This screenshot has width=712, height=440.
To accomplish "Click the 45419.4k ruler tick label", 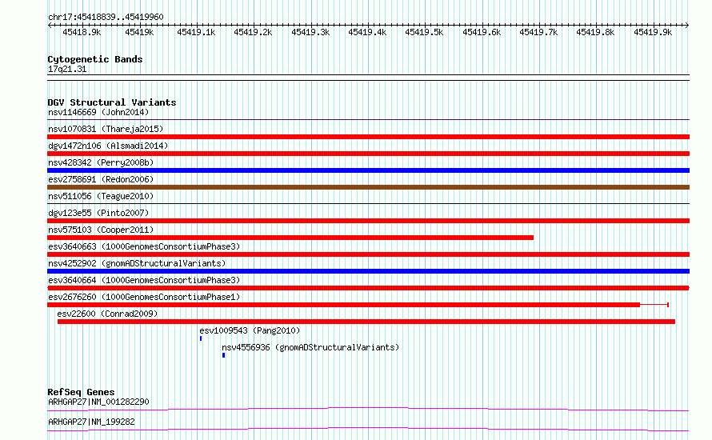I will click(367, 32).
